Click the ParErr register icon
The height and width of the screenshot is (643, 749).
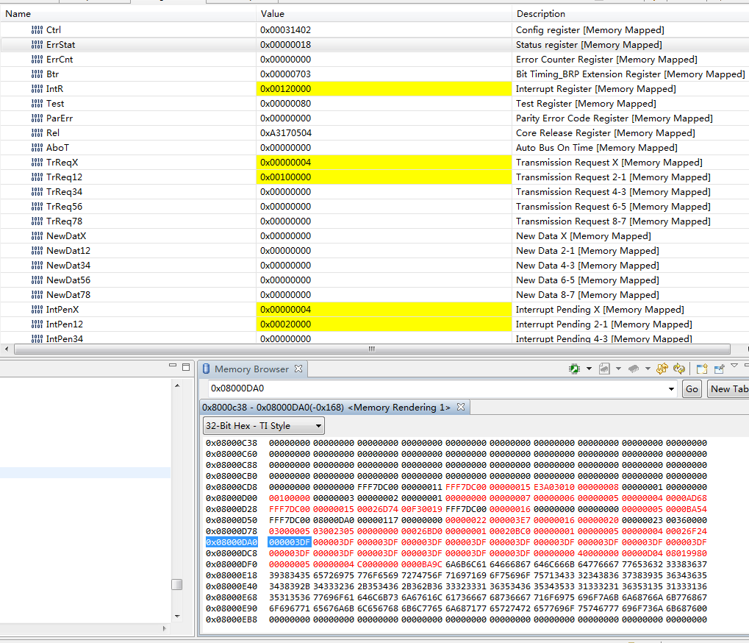tap(37, 118)
